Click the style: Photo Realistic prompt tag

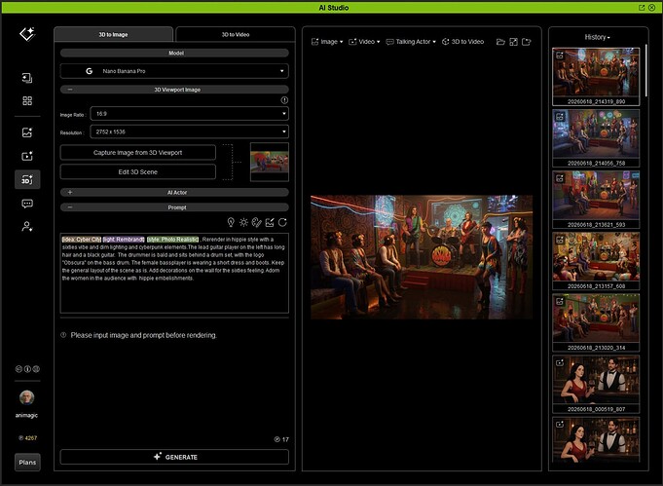(172, 240)
